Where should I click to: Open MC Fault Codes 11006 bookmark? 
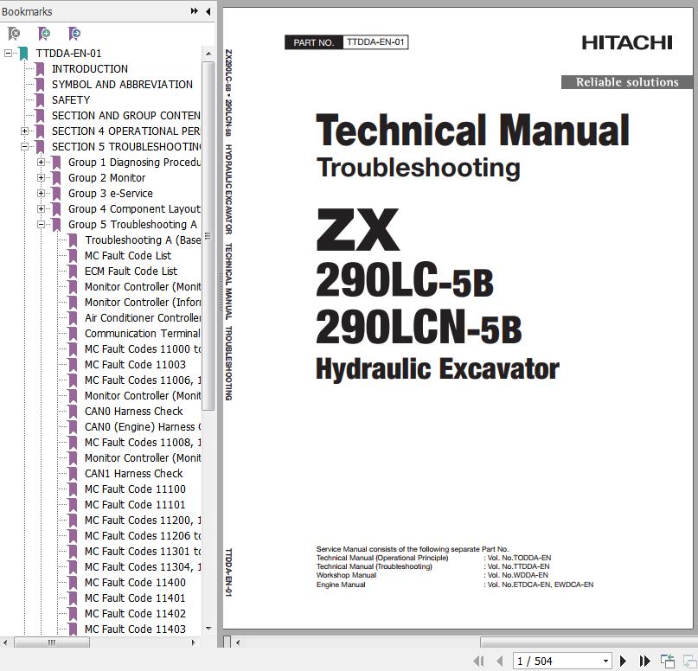click(143, 380)
